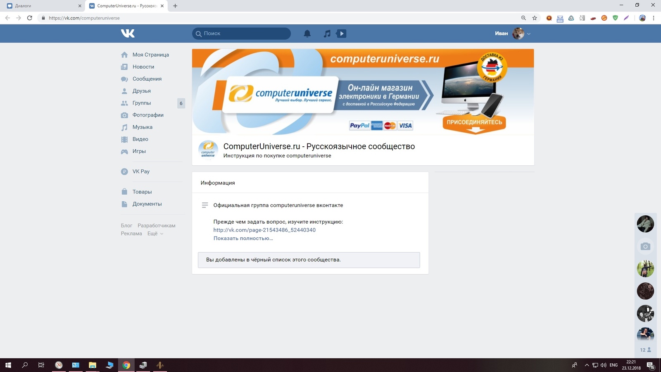The width and height of the screenshot is (661, 372).
Task: Open the vk.com/page-21543486_52440340 link
Action: [264, 230]
